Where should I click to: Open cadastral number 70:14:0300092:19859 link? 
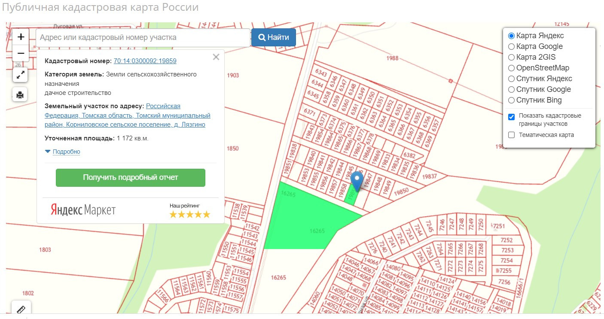point(145,61)
